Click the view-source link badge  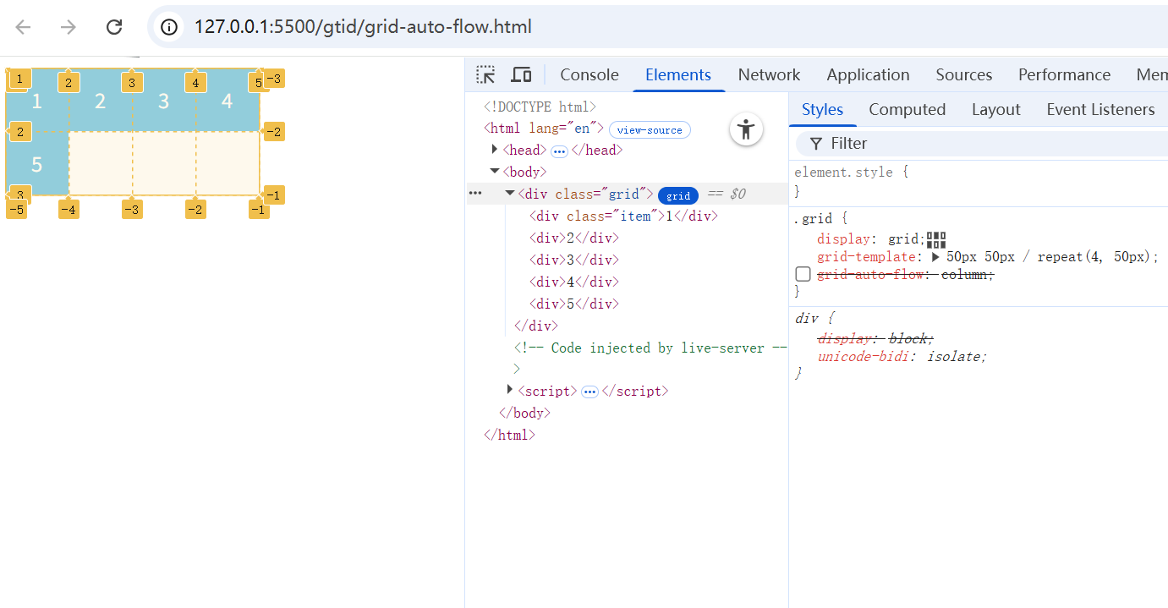click(650, 130)
